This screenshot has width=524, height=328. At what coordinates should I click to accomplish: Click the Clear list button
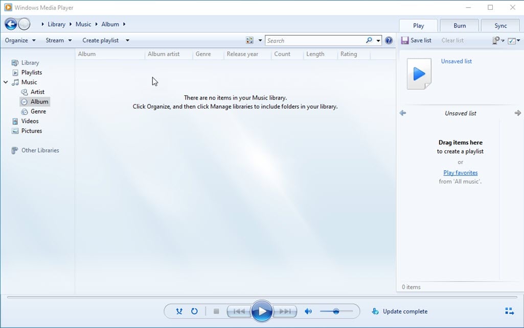(452, 40)
